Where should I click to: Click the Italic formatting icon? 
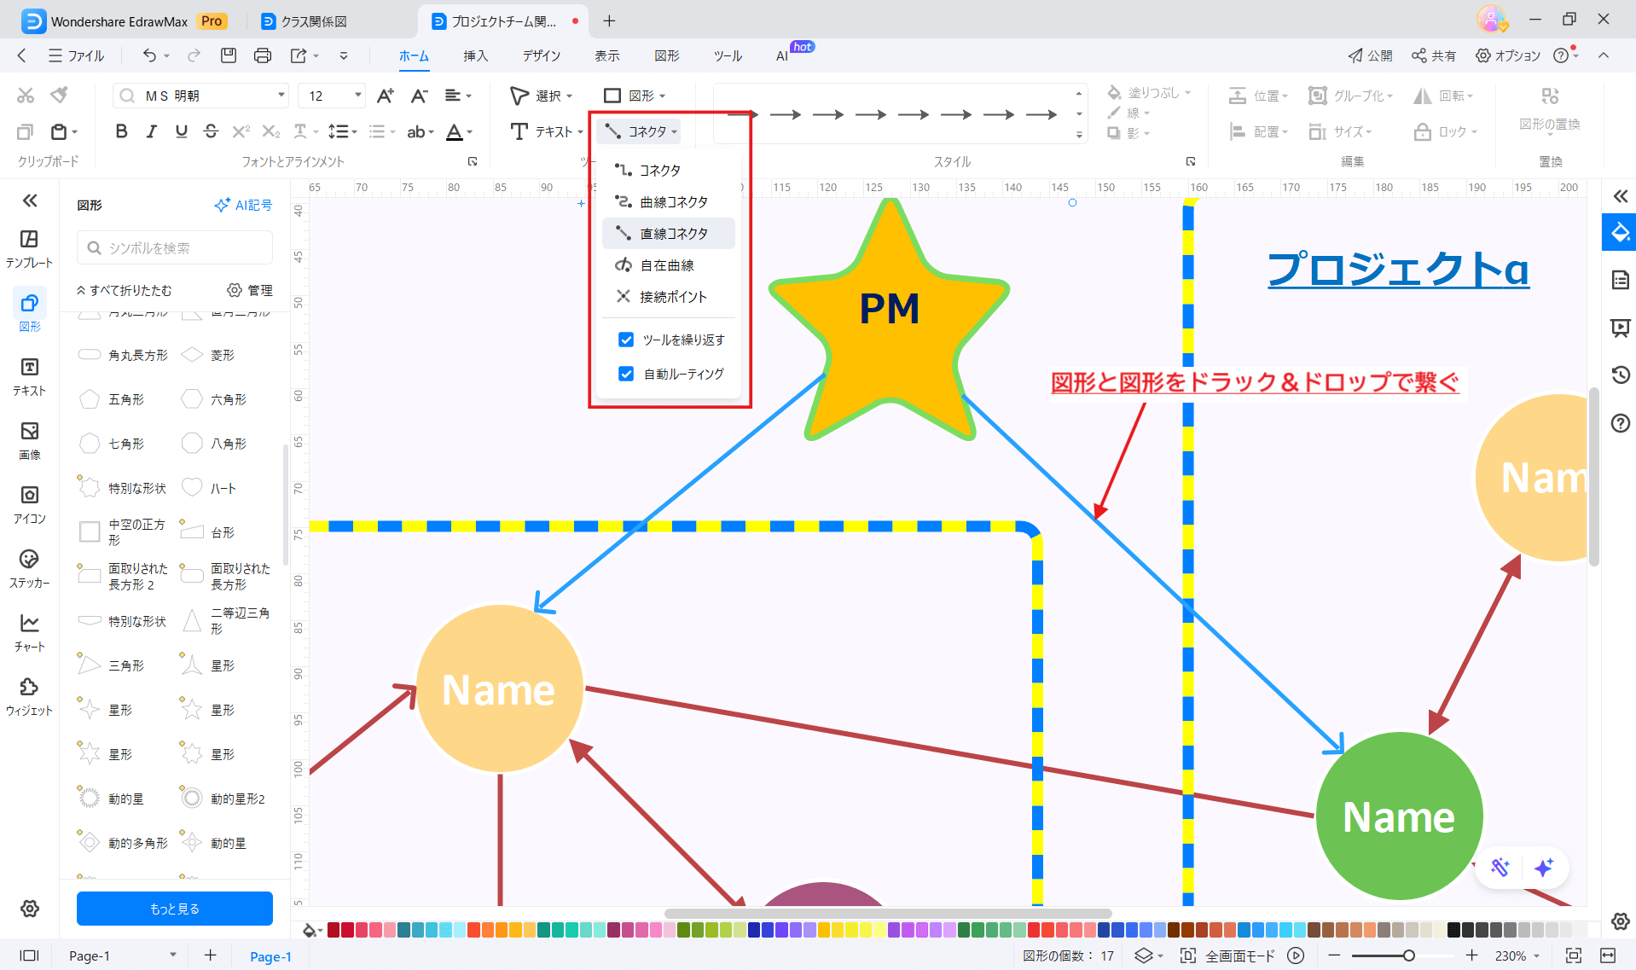pos(151,131)
